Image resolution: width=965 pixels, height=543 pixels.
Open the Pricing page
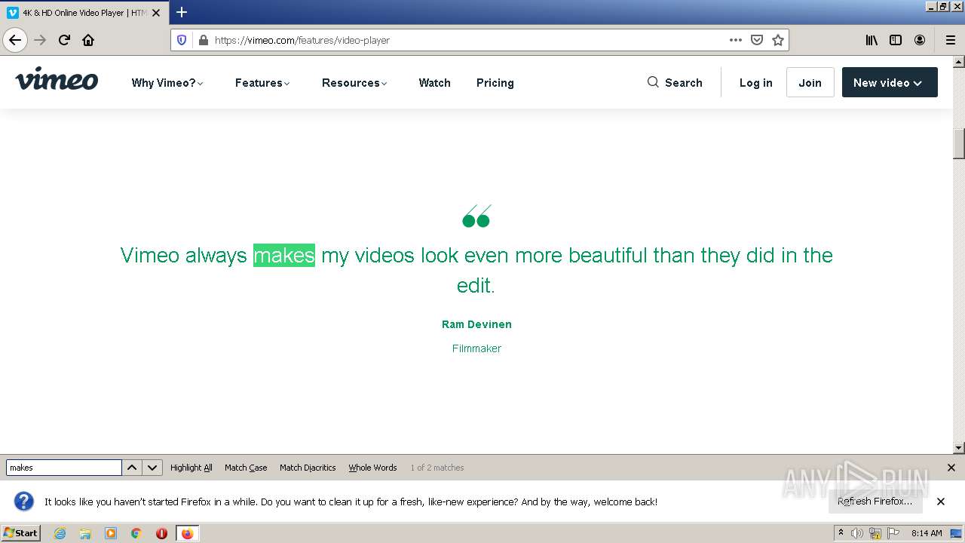(495, 83)
